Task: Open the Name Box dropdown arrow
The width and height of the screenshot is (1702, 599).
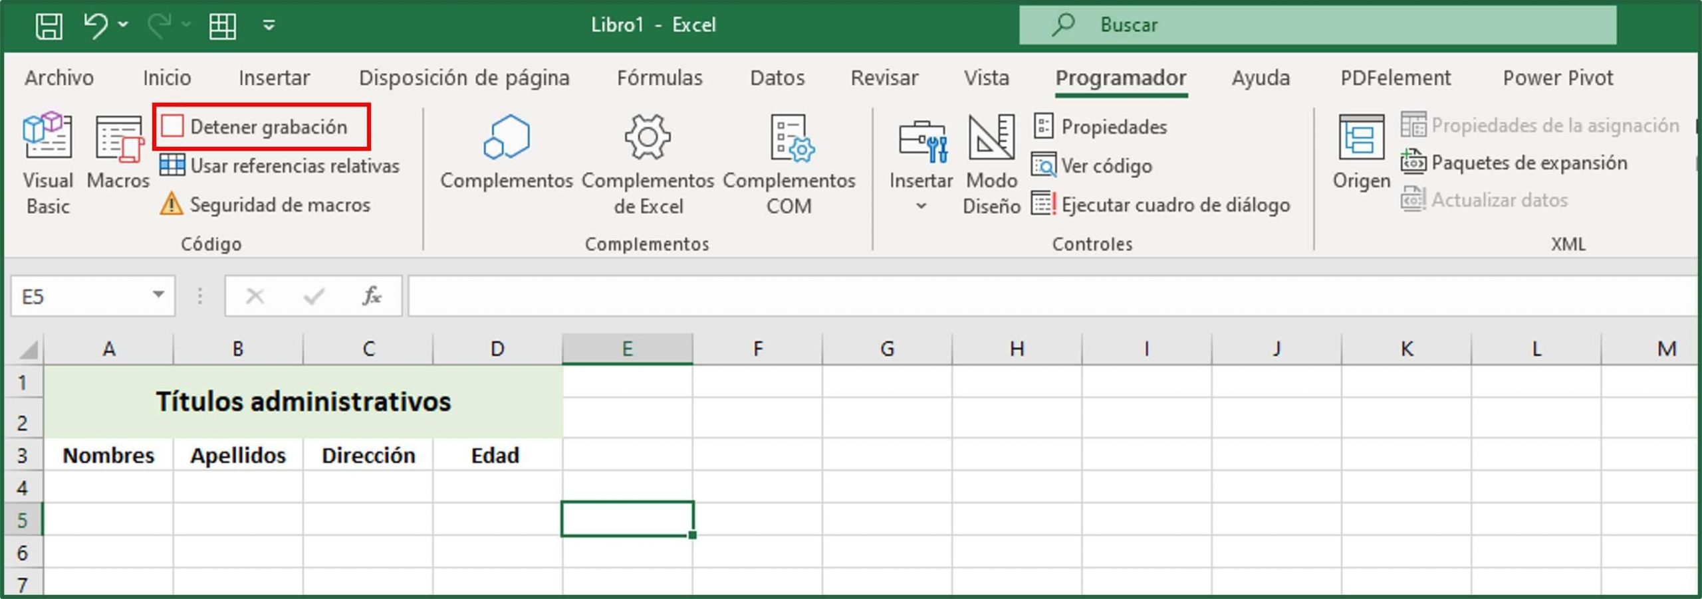Action: coord(157,296)
